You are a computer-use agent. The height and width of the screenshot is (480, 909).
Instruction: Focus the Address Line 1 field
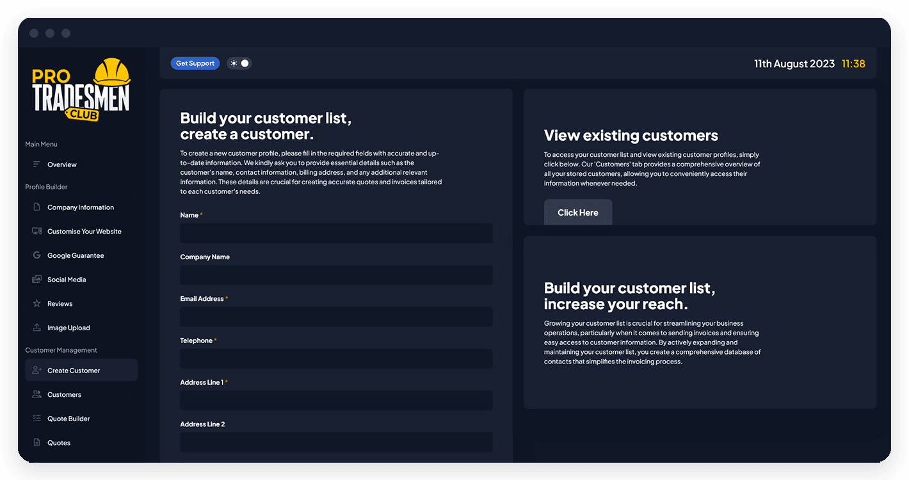pos(336,401)
